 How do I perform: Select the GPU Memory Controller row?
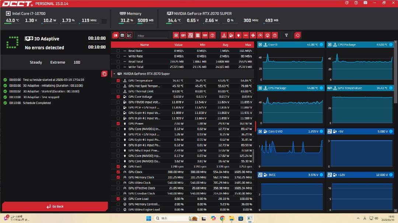click(x=182, y=204)
